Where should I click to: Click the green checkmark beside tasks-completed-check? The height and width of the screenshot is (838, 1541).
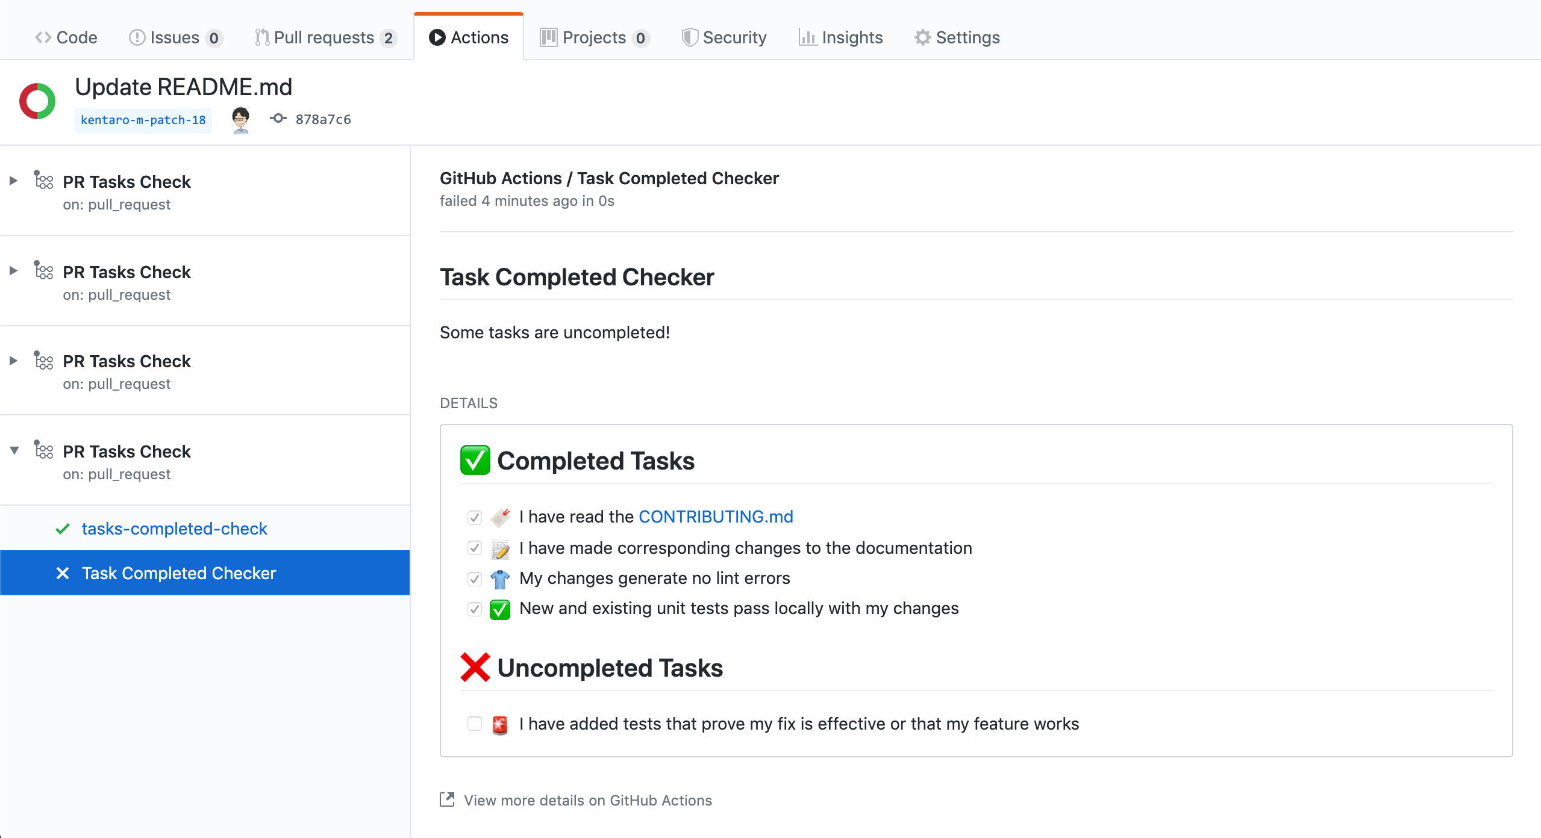(x=63, y=529)
